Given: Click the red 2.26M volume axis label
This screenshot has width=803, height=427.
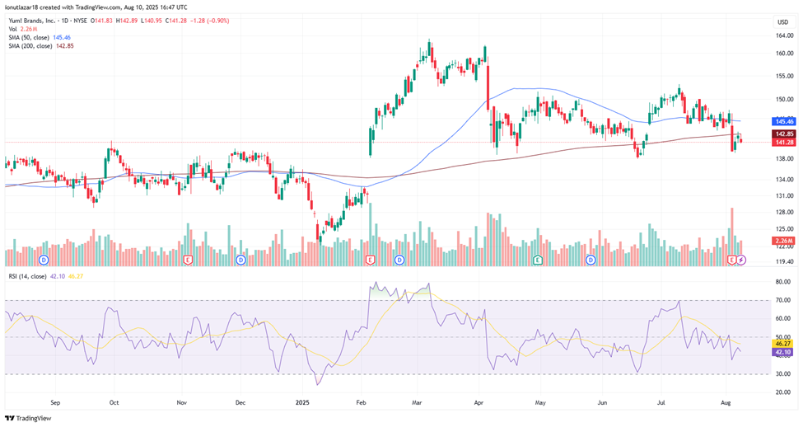Looking at the screenshot, I should pos(782,242).
